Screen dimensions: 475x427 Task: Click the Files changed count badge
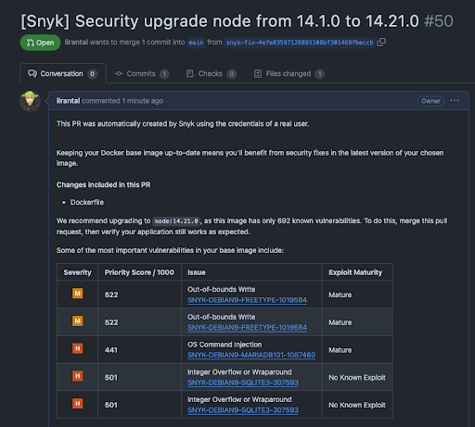tap(320, 74)
